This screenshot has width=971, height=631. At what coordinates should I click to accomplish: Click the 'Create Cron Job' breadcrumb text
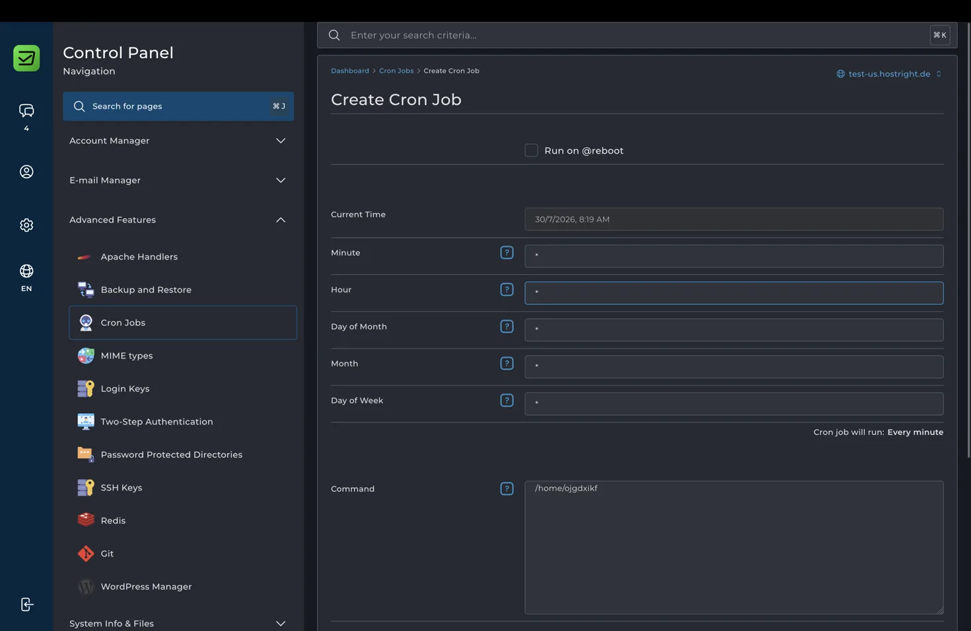click(451, 71)
